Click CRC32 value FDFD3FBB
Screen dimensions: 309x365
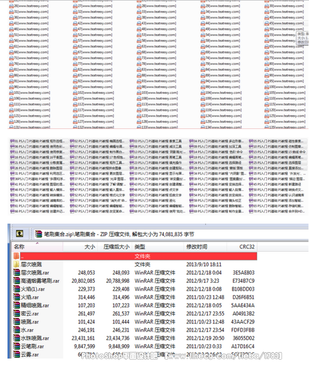tap(243, 330)
